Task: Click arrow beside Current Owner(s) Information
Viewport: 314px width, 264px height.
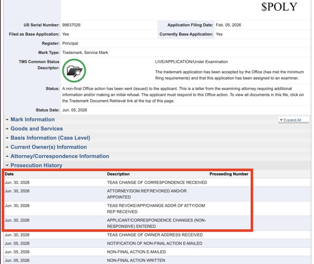Action: tap(7, 147)
